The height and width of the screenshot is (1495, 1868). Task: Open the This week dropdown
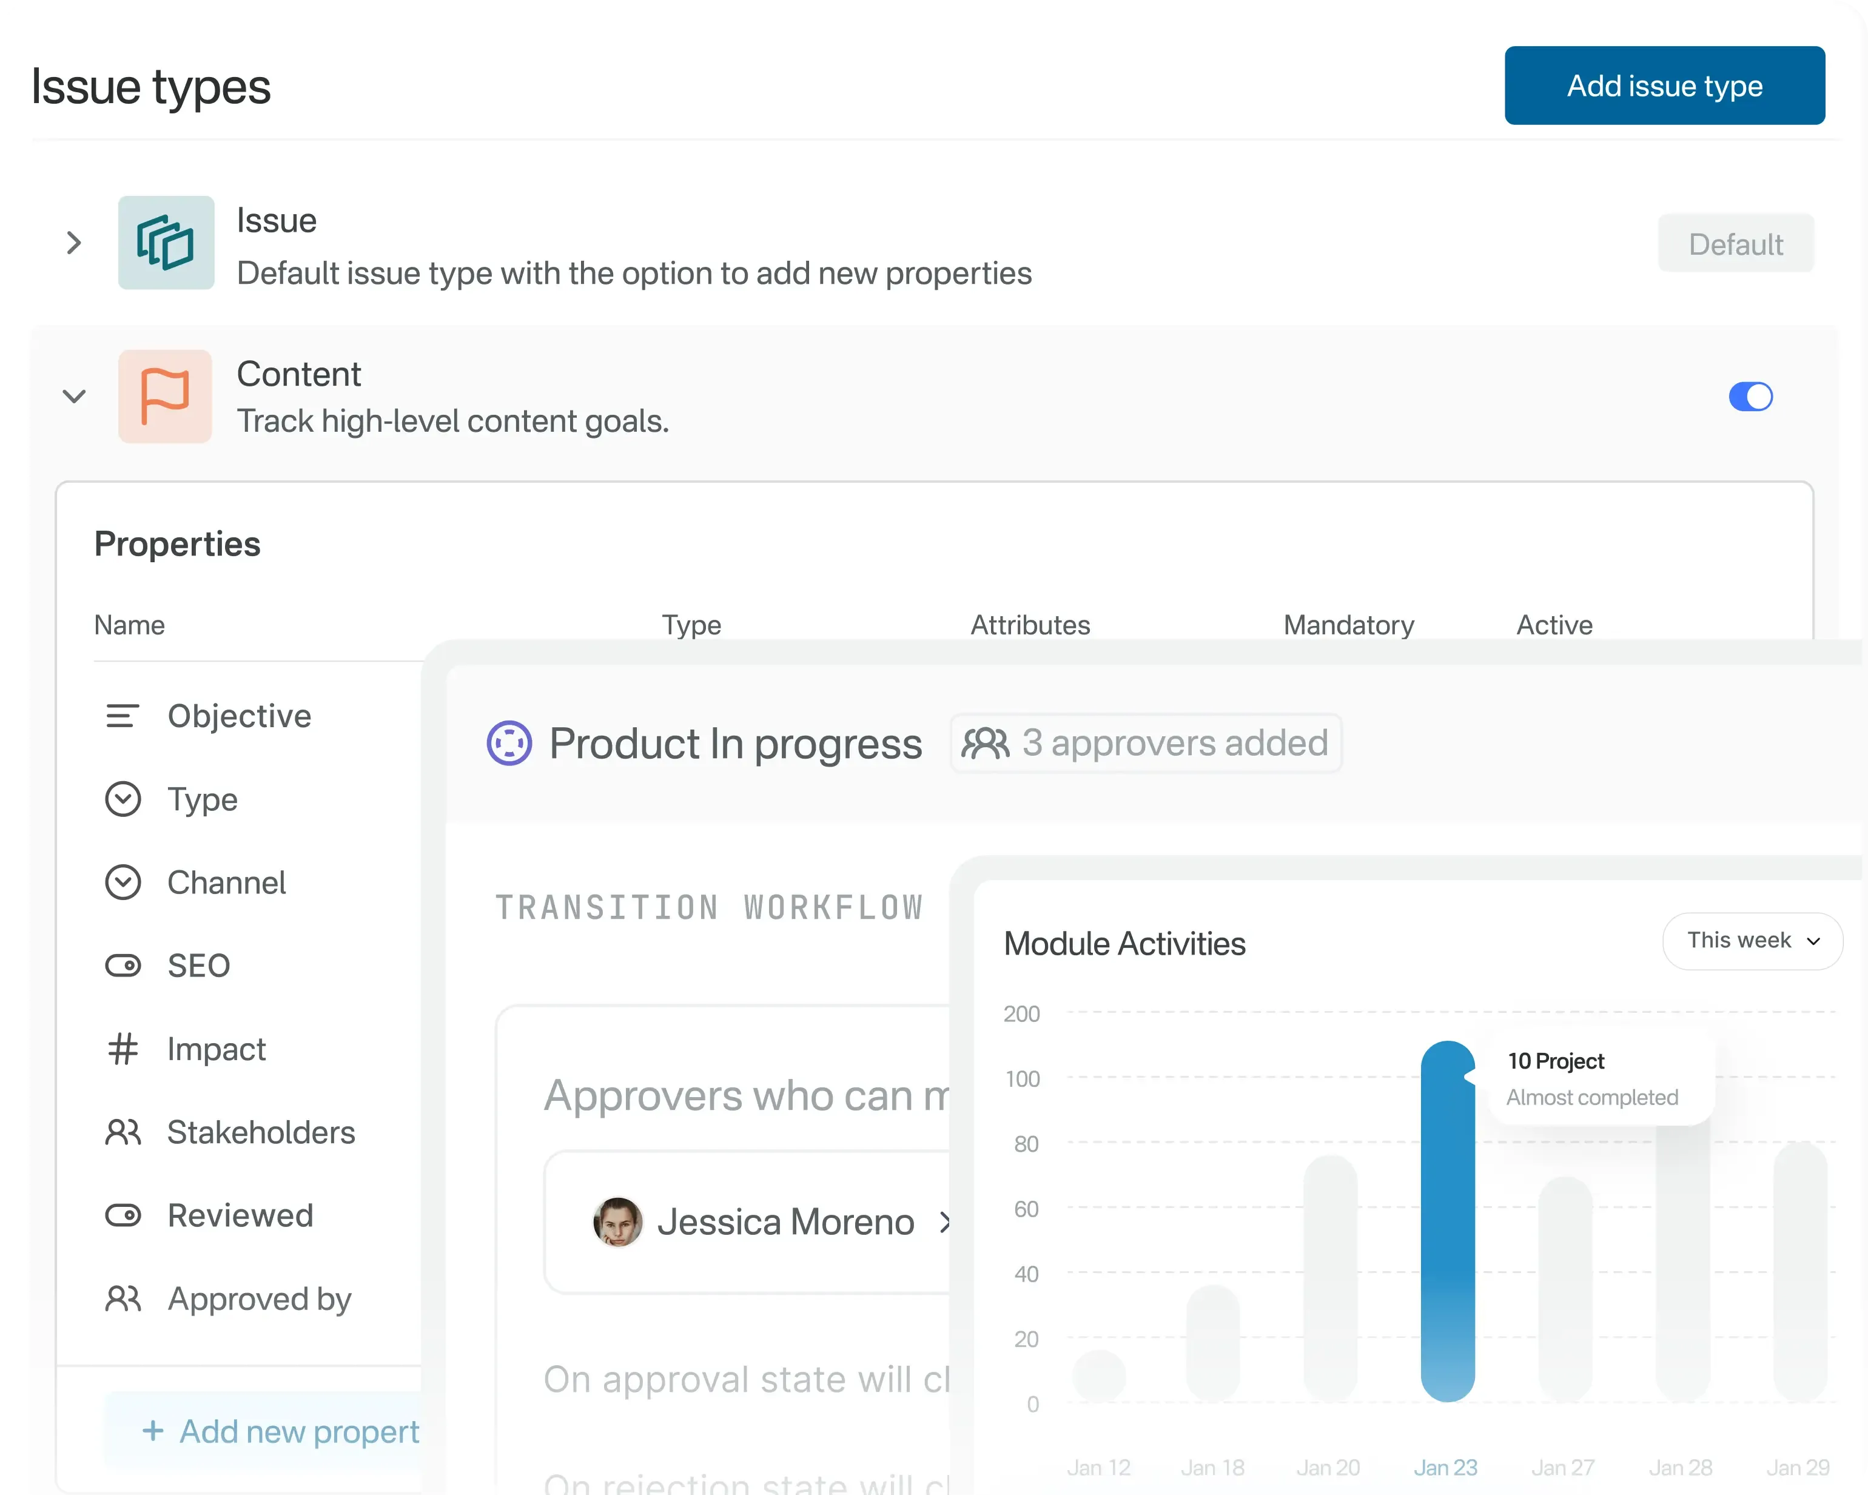[1752, 940]
